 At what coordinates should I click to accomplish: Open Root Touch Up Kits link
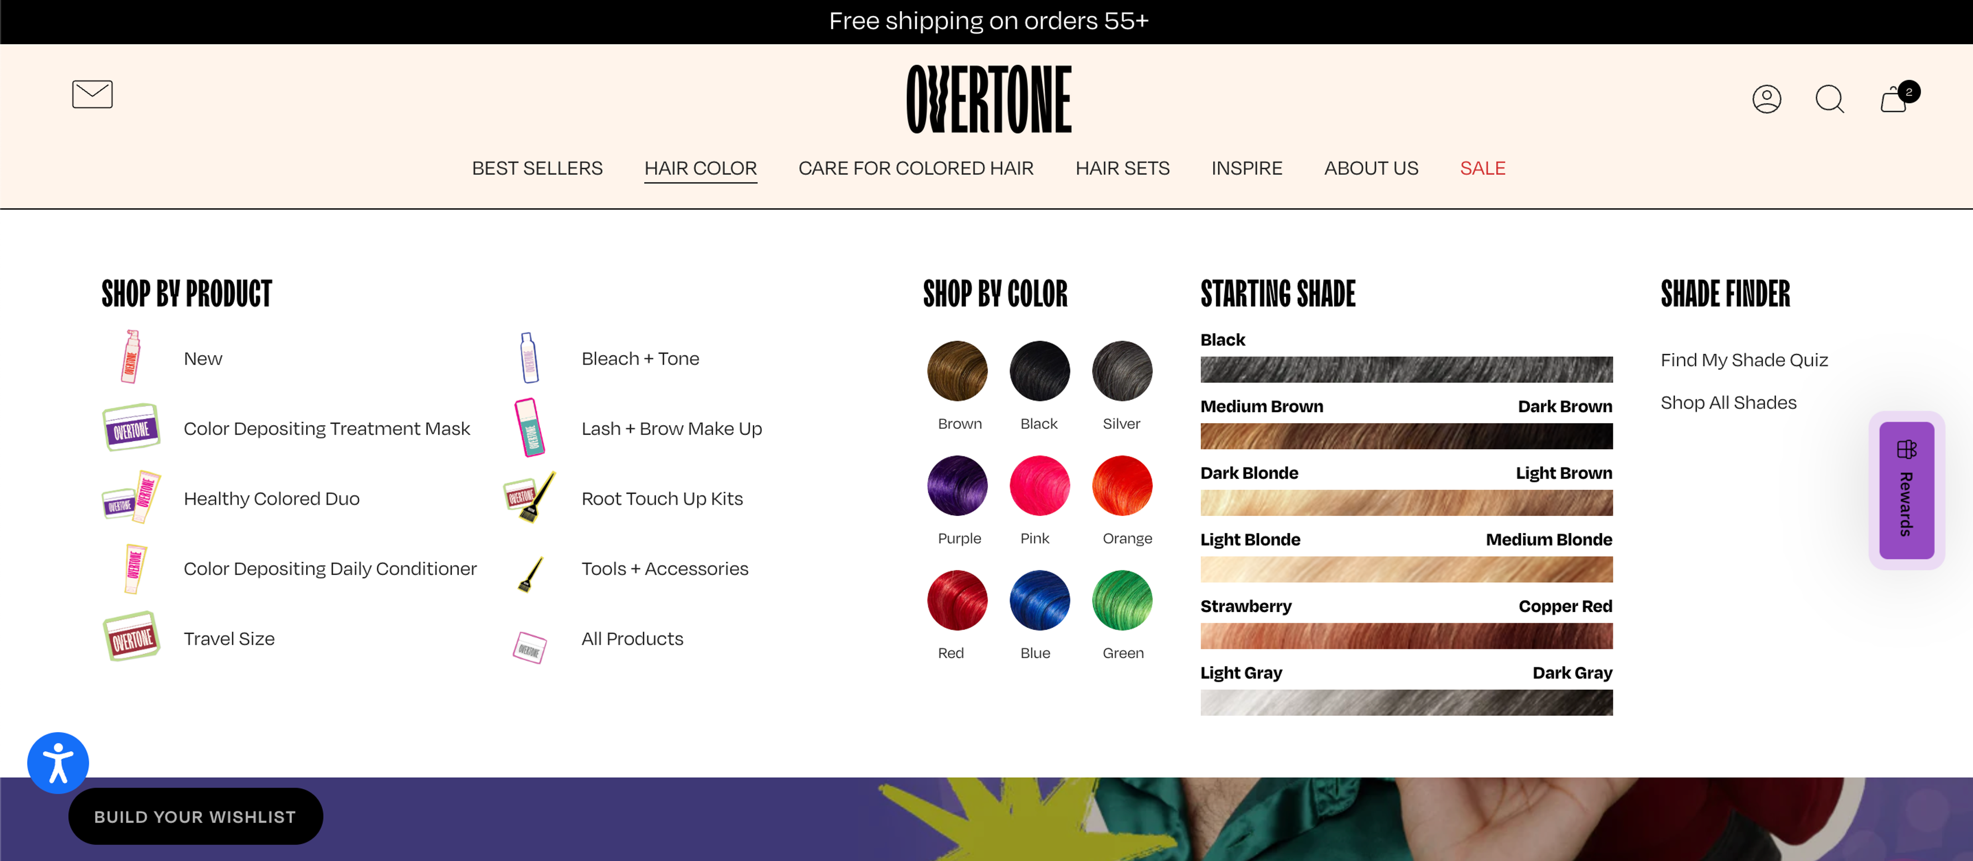[662, 498]
